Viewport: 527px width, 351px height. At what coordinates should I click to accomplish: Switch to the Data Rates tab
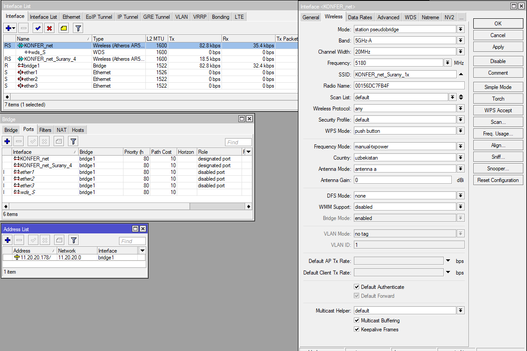coord(360,17)
